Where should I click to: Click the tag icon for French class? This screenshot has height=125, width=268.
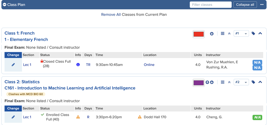tap(253, 34)
